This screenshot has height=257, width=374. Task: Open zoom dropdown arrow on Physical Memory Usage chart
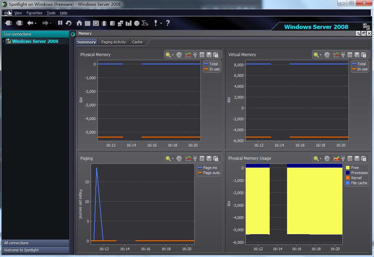tap(320, 159)
